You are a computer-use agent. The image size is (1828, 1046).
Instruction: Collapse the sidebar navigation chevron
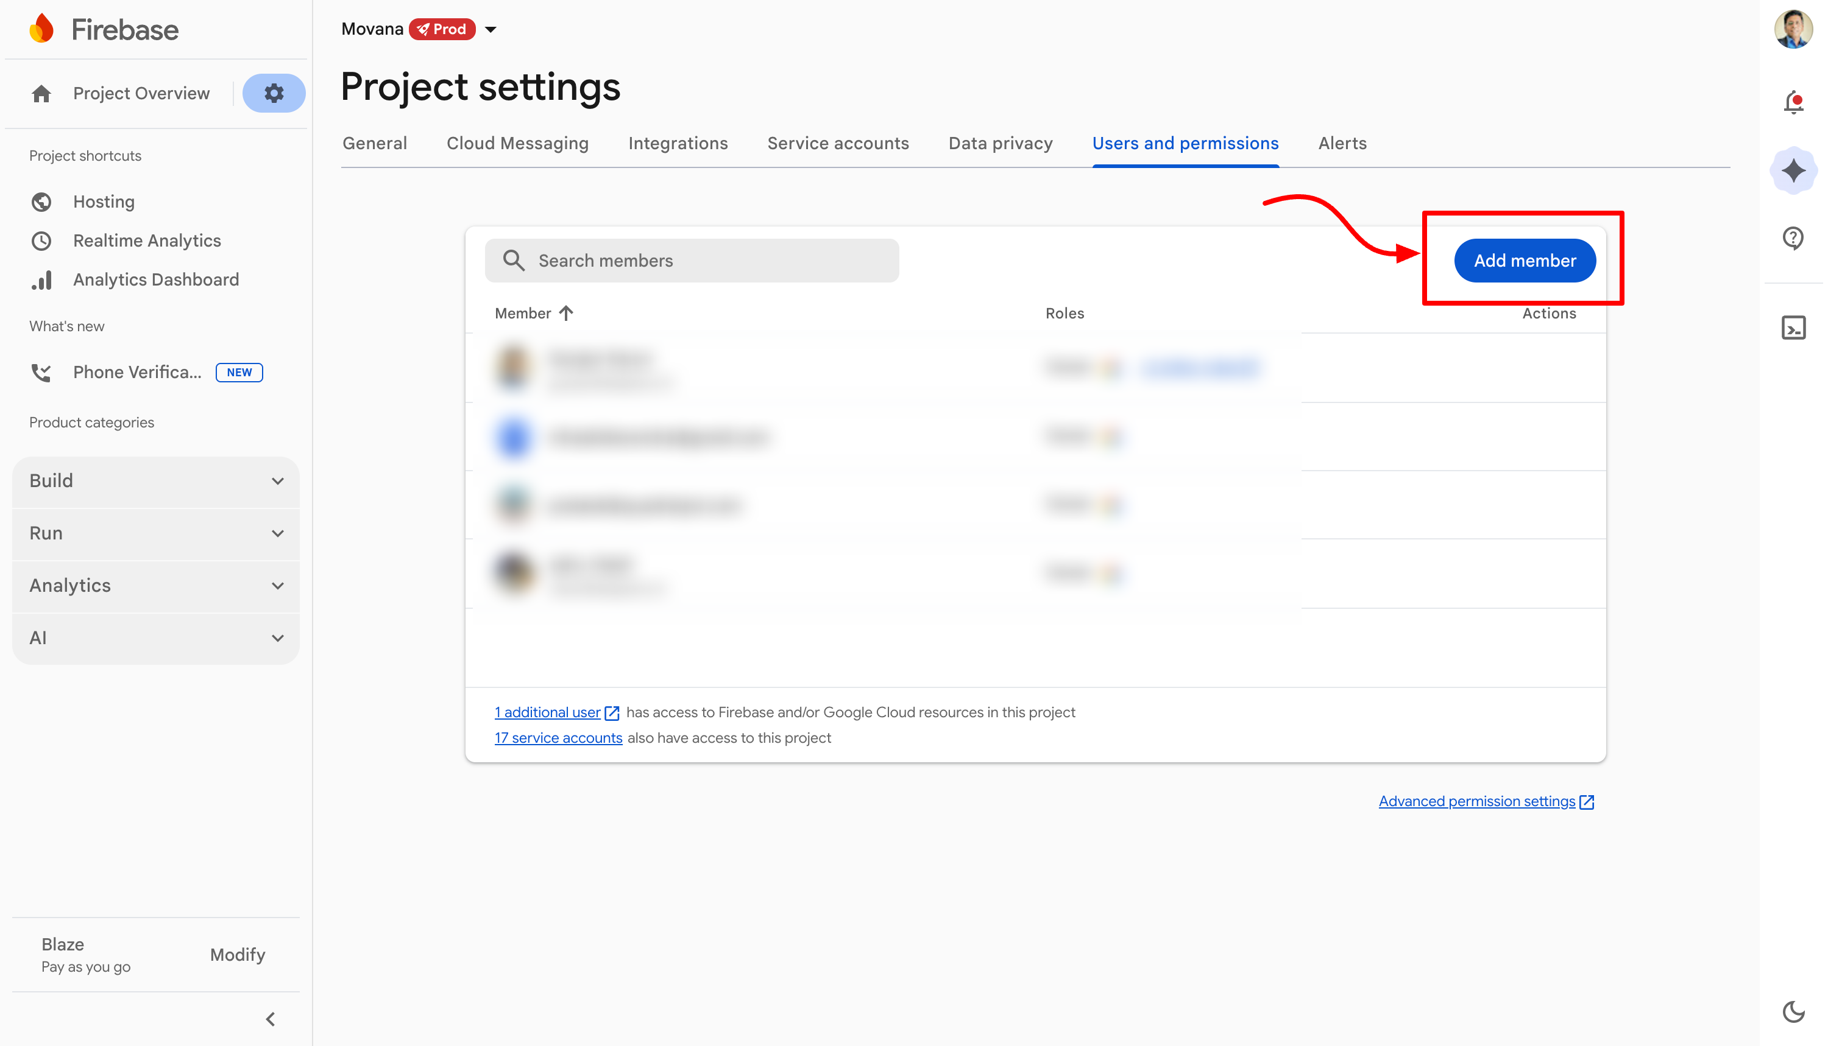click(271, 1019)
